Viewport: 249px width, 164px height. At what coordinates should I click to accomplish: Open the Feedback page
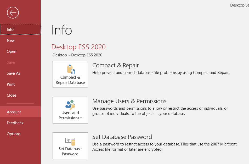(20, 123)
